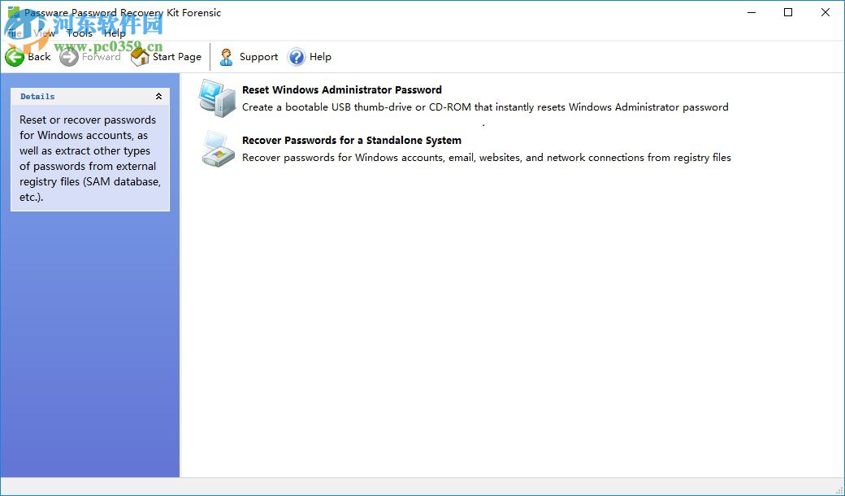Click the Support button
The width and height of the screenshot is (845, 496).
click(x=249, y=57)
